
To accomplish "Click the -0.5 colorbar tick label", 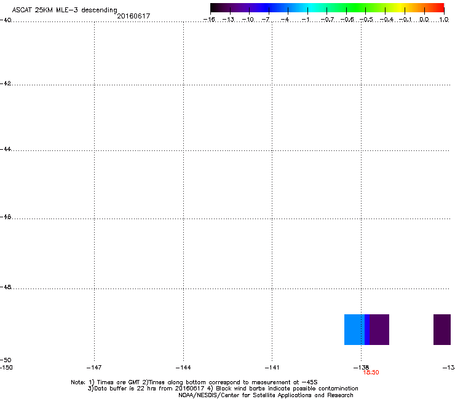I will point(366,20).
